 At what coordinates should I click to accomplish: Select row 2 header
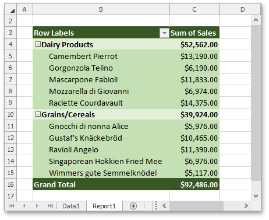10,21
